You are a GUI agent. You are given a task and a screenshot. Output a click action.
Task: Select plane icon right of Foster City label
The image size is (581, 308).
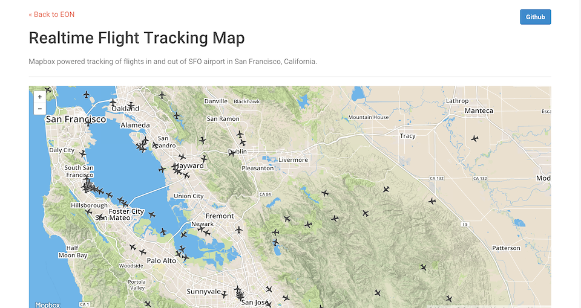point(152,214)
